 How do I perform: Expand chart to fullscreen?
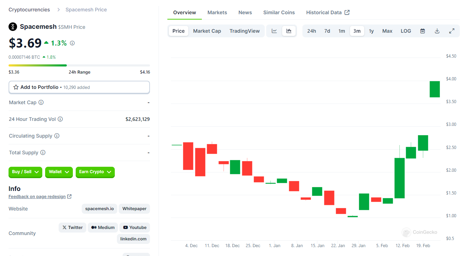452,31
